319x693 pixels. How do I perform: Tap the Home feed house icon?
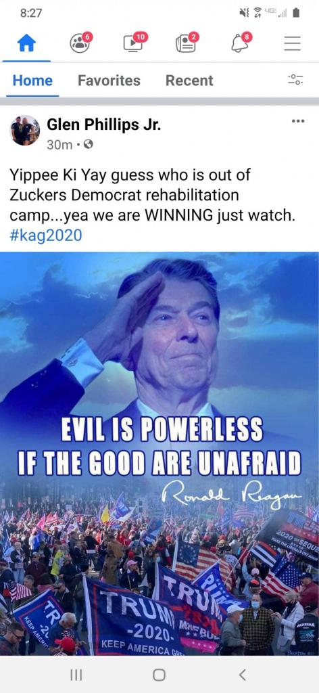pos(26,43)
